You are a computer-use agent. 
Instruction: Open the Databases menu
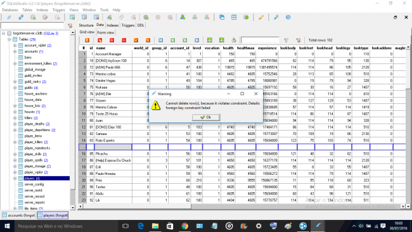coord(10,10)
